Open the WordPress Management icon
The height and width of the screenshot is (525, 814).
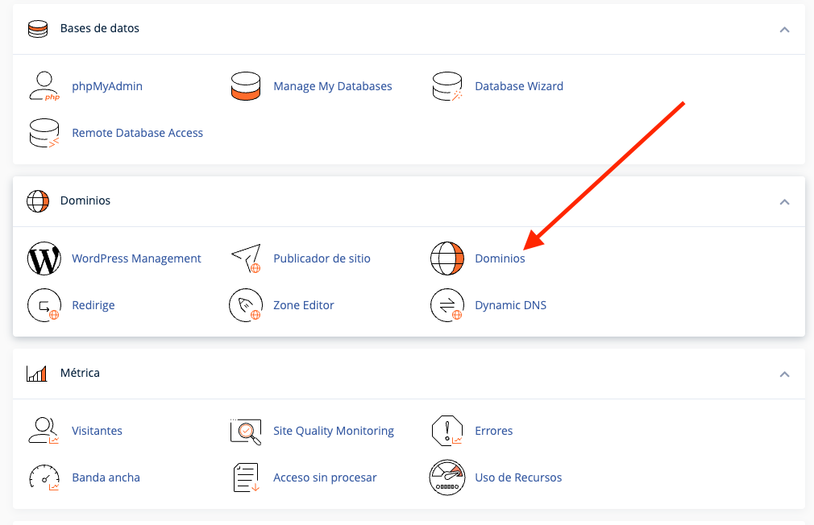pos(44,258)
